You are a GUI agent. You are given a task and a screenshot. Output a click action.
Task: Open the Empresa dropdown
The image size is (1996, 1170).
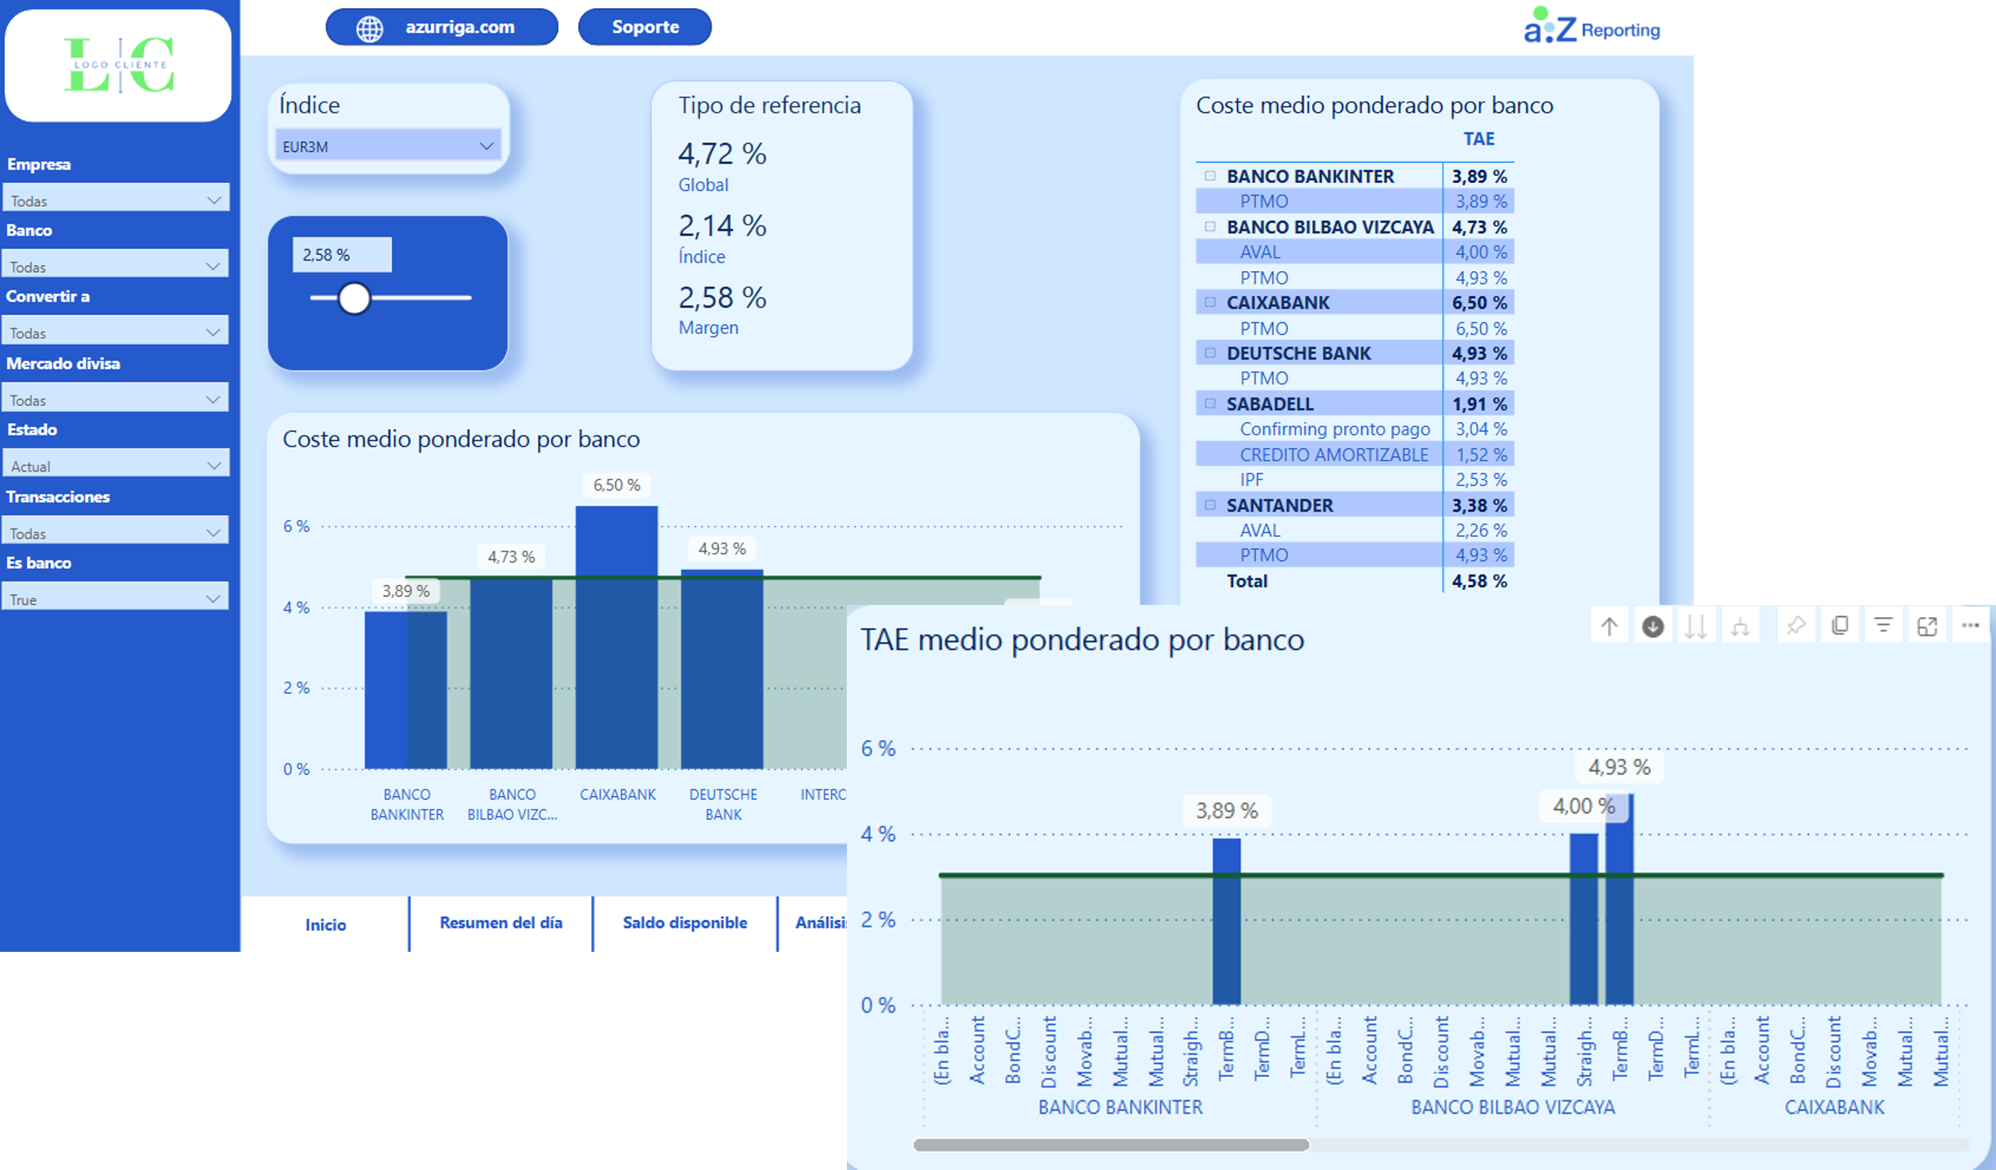point(116,199)
